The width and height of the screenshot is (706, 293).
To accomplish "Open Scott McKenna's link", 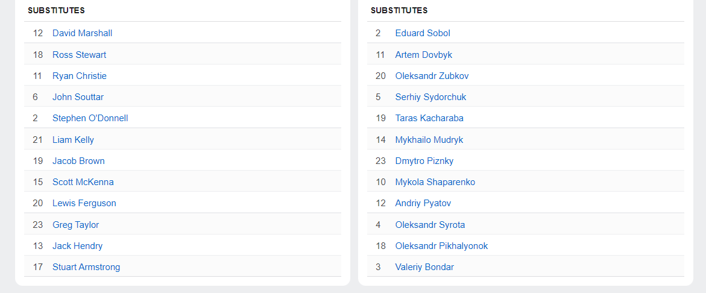I will (83, 182).
